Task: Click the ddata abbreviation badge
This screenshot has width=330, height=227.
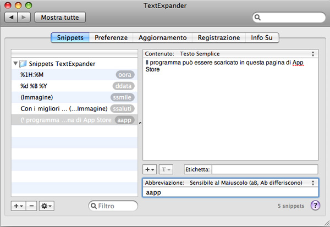Action: (x=123, y=86)
